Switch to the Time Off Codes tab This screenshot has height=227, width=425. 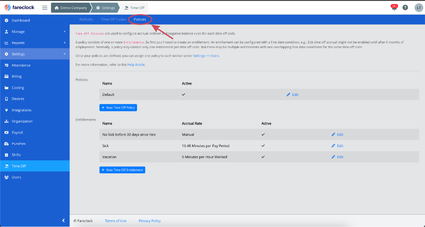tap(114, 20)
